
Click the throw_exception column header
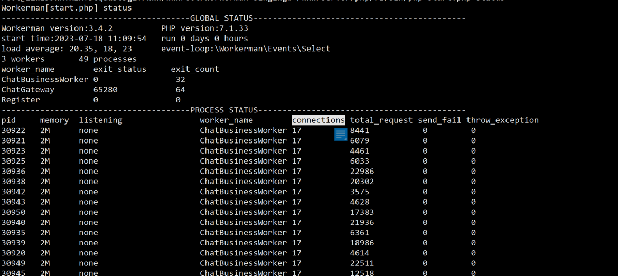click(x=502, y=120)
